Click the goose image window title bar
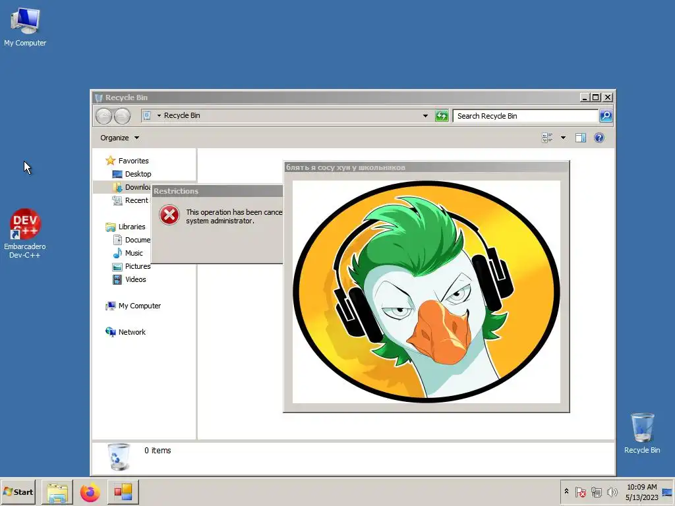The width and height of the screenshot is (675, 506). [426, 167]
